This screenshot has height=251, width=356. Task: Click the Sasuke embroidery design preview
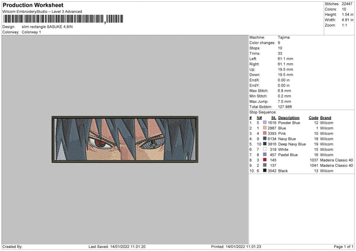[125, 139]
